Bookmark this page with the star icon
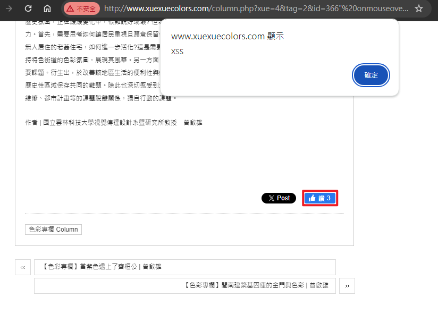The height and width of the screenshot is (331, 438). (x=418, y=9)
